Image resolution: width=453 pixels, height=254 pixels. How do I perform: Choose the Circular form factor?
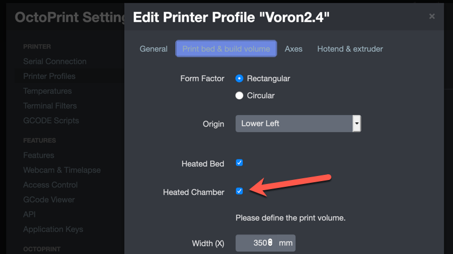[240, 96]
